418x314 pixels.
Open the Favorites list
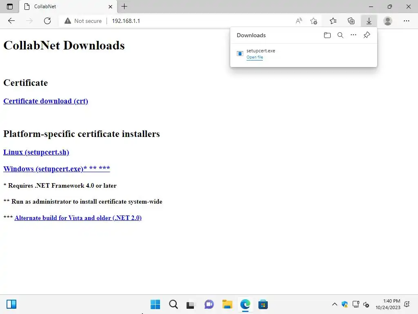click(333, 21)
